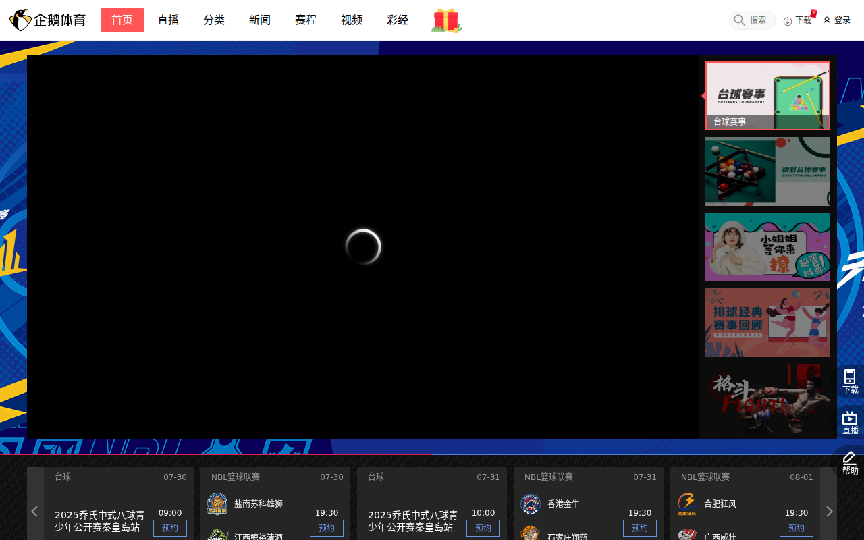Click the 登录 link
The width and height of the screenshot is (864, 540).
point(842,20)
